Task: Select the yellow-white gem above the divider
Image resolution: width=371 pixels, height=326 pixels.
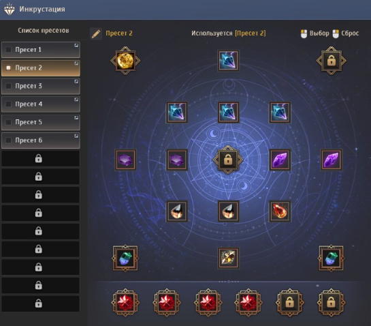Action: pos(228,258)
